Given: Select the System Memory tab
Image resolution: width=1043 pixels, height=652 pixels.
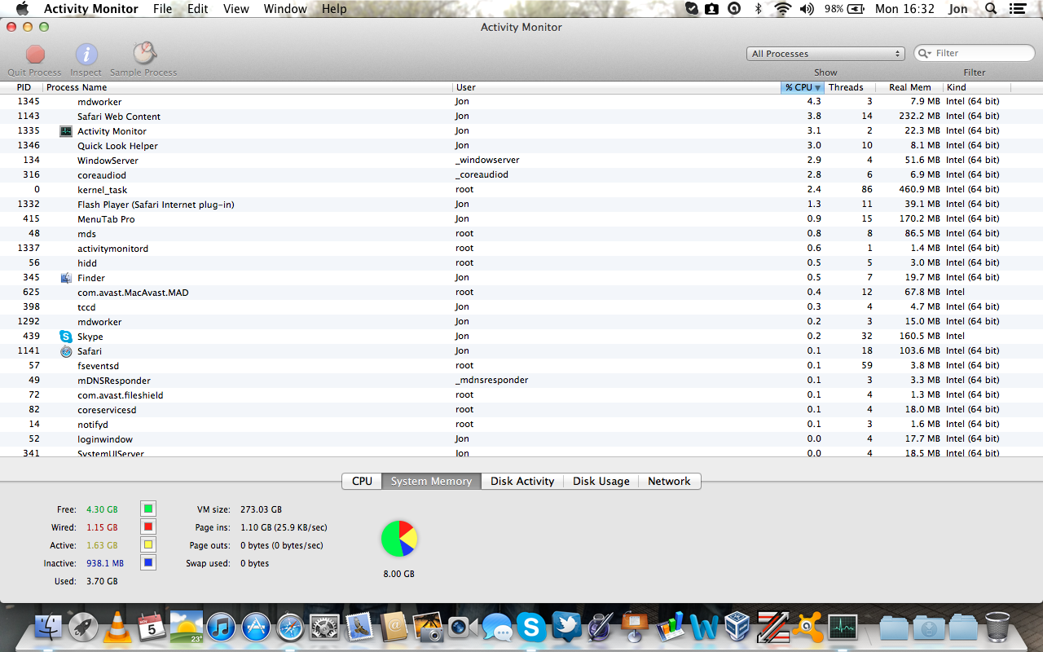Looking at the screenshot, I should [x=432, y=481].
